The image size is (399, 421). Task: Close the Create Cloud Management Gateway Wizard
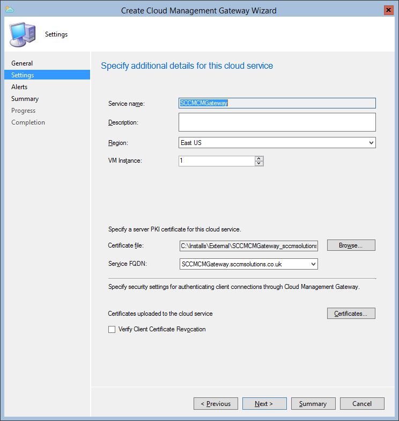(x=388, y=10)
